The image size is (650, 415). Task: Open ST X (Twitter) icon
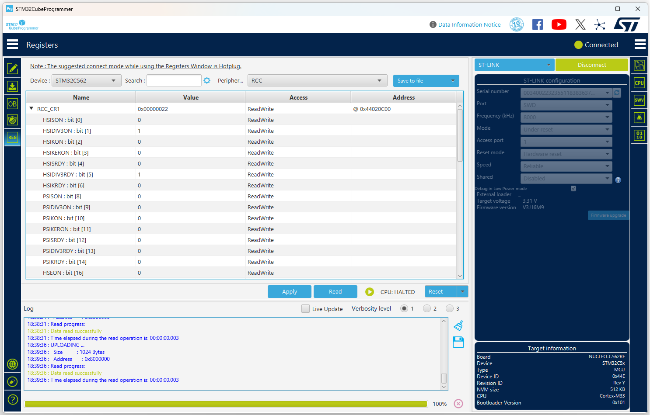coord(580,24)
